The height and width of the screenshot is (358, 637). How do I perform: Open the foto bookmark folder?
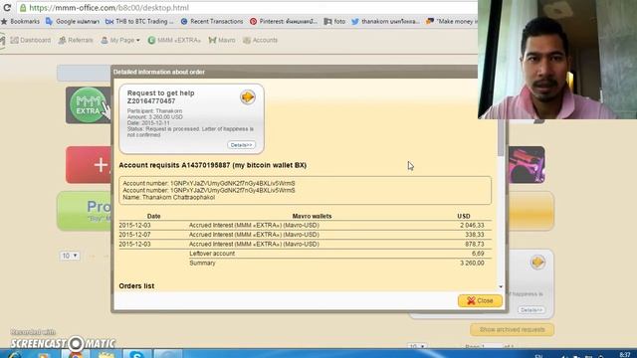point(334,21)
